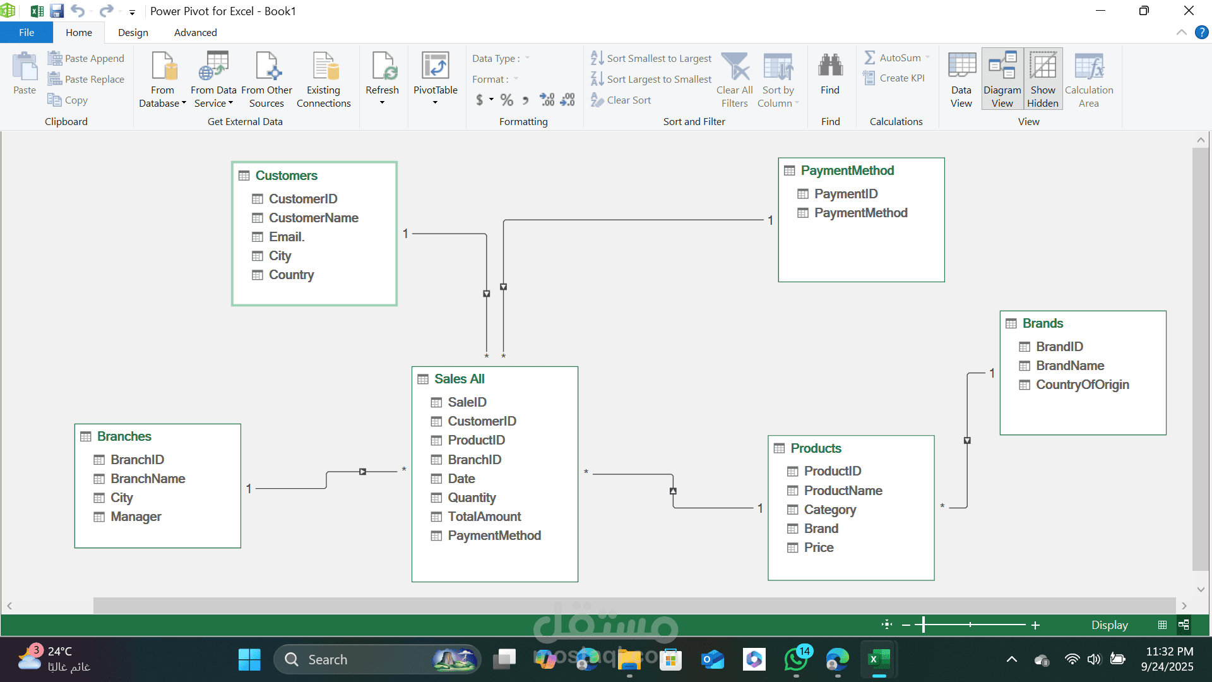Sort Largest to Smallest

651,79
